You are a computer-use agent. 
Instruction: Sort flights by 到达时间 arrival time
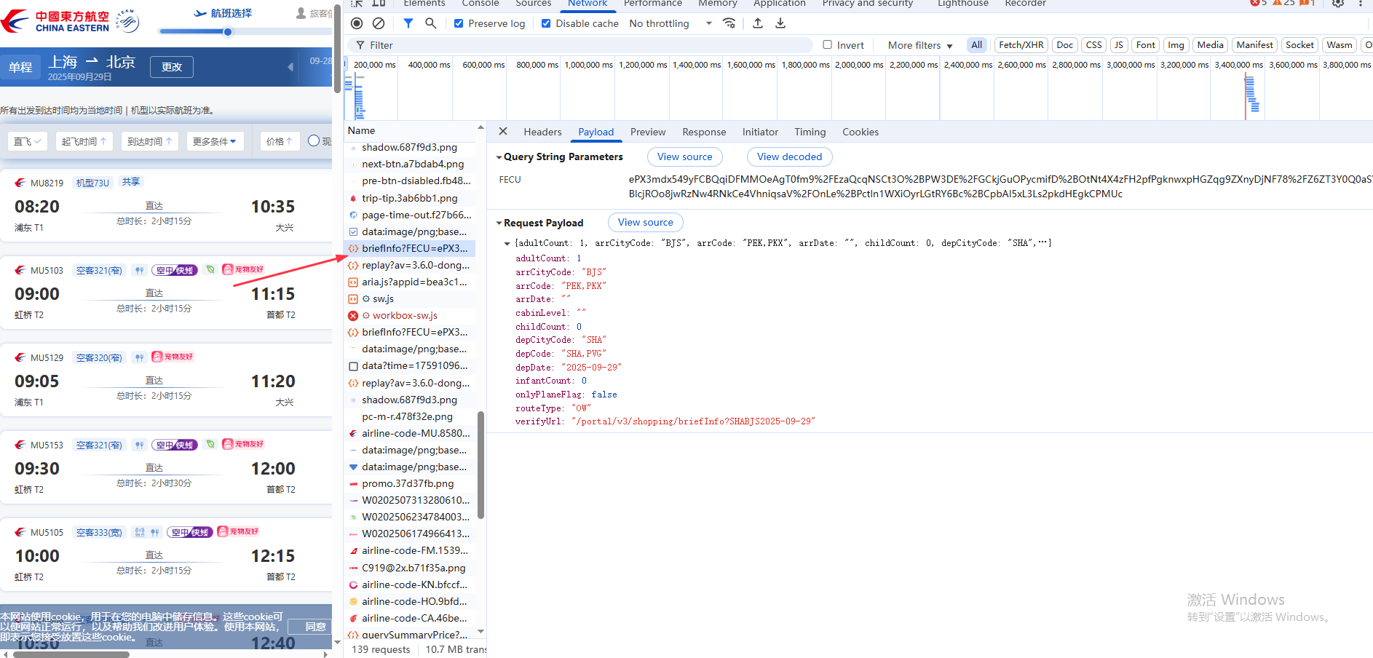[x=149, y=141]
